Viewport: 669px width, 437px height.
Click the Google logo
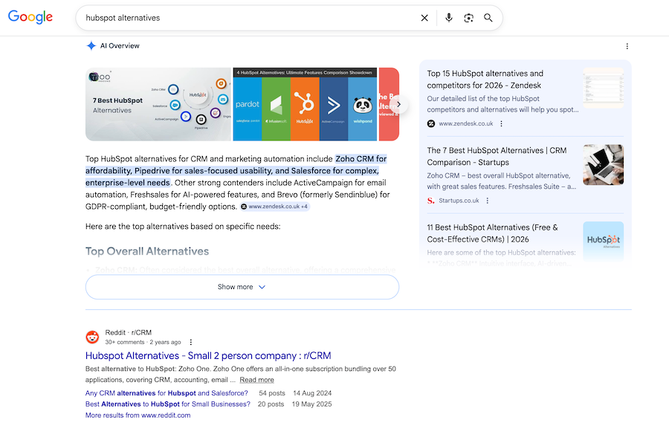pos(30,17)
